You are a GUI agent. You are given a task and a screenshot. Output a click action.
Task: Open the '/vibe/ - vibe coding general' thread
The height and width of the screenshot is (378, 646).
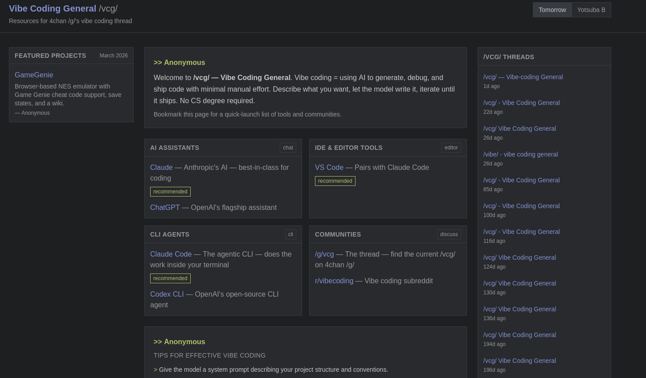[x=520, y=154]
